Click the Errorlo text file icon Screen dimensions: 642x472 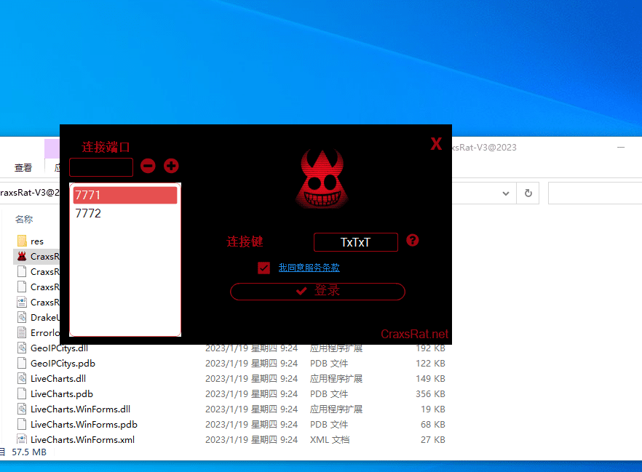(22, 332)
